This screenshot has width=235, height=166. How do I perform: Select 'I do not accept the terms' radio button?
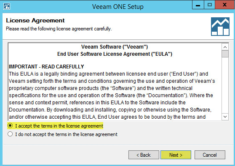click(x=10, y=134)
